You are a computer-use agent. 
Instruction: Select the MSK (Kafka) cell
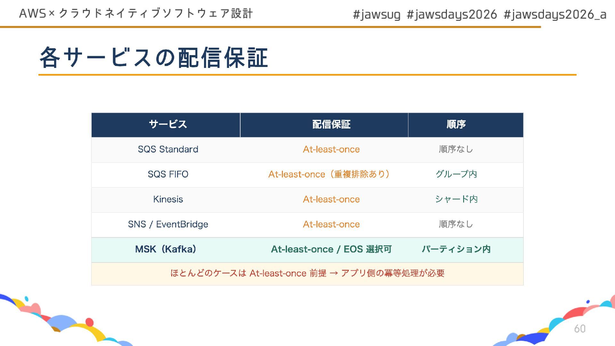(166, 249)
